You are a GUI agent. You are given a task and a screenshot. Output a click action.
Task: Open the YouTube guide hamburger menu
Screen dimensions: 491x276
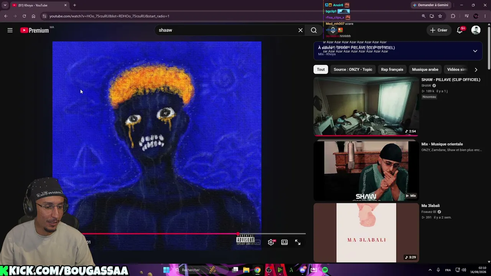[x=10, y=30]
